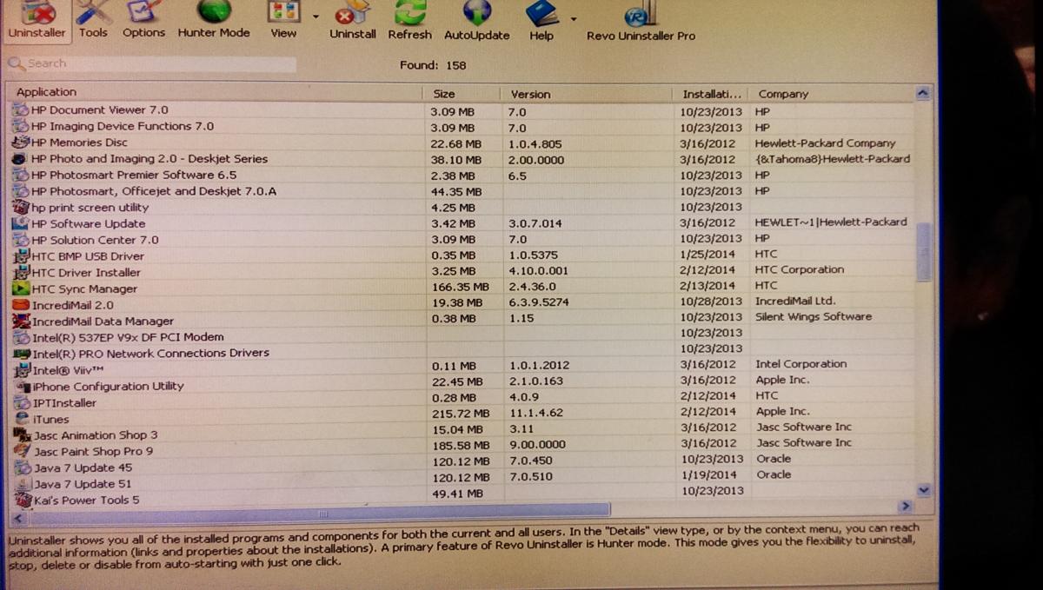This screenshot has height=590, width=1043.
Task: Select HP Photosmart Premier Software 6.5 icon
Action: [21, 175]
